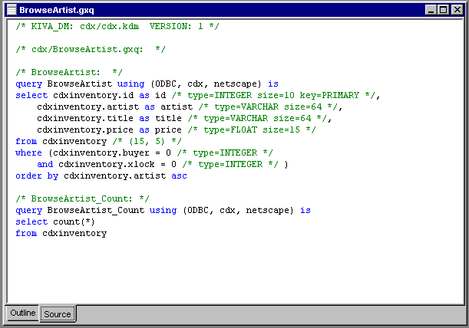Place cursor on 'select cdxinventory.id as id' line
The height and width of the screenshot is (328, 469).
198,95
